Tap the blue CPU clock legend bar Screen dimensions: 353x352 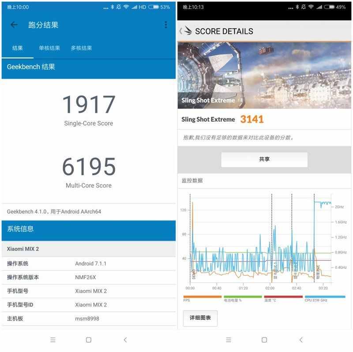[x=325, y=297]
